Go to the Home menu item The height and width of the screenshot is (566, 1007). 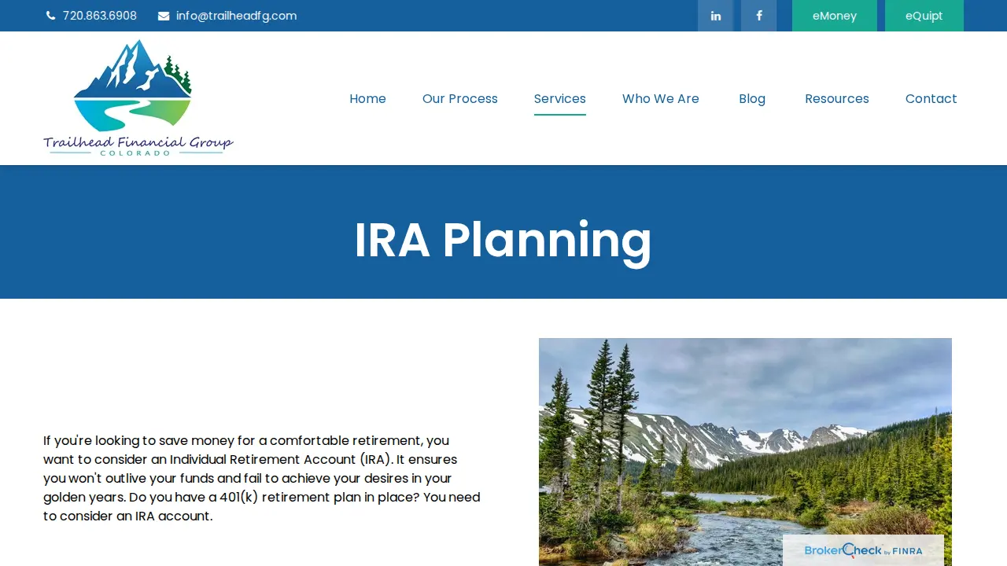pos(367,98)
